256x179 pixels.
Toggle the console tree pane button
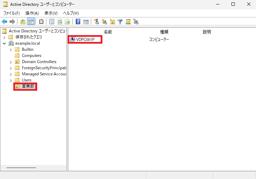(31, 21)
